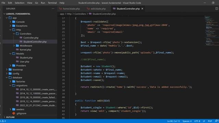This screenshot has height=123, width=219.
Task: Click the migrations folder icon
Action: (x=14, y=85)
